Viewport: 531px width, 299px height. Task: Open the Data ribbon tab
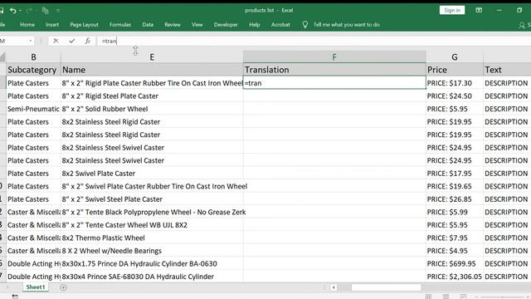click(148, 24)
